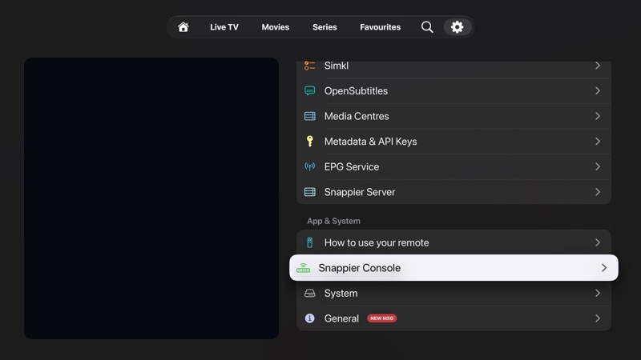This screenshot has height=360, width=641.
Task: Click the settings gear icon
Action: click(457, 27)
